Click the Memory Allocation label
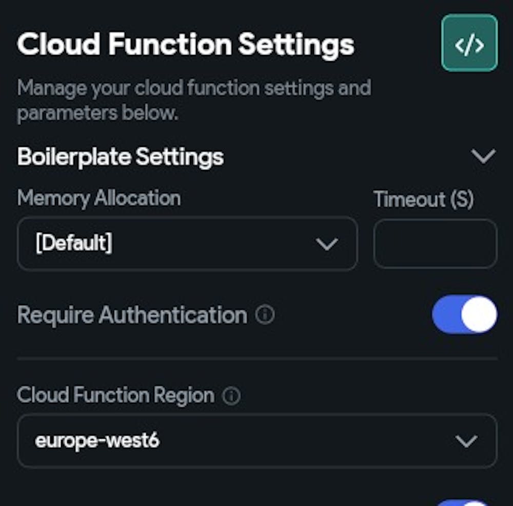 point(98,198)
